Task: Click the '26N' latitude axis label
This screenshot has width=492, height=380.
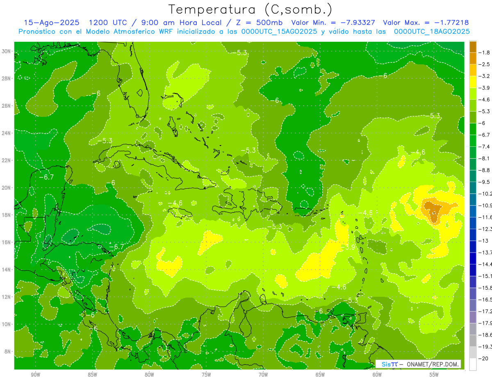Action: pyautogui.click(x=7, y=106)
